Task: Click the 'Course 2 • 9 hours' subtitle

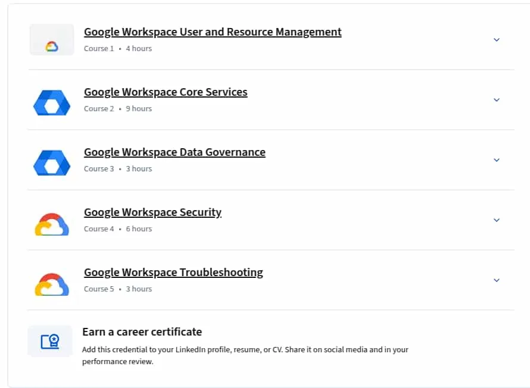Action: pyautogui.click(x=118, y=109)
